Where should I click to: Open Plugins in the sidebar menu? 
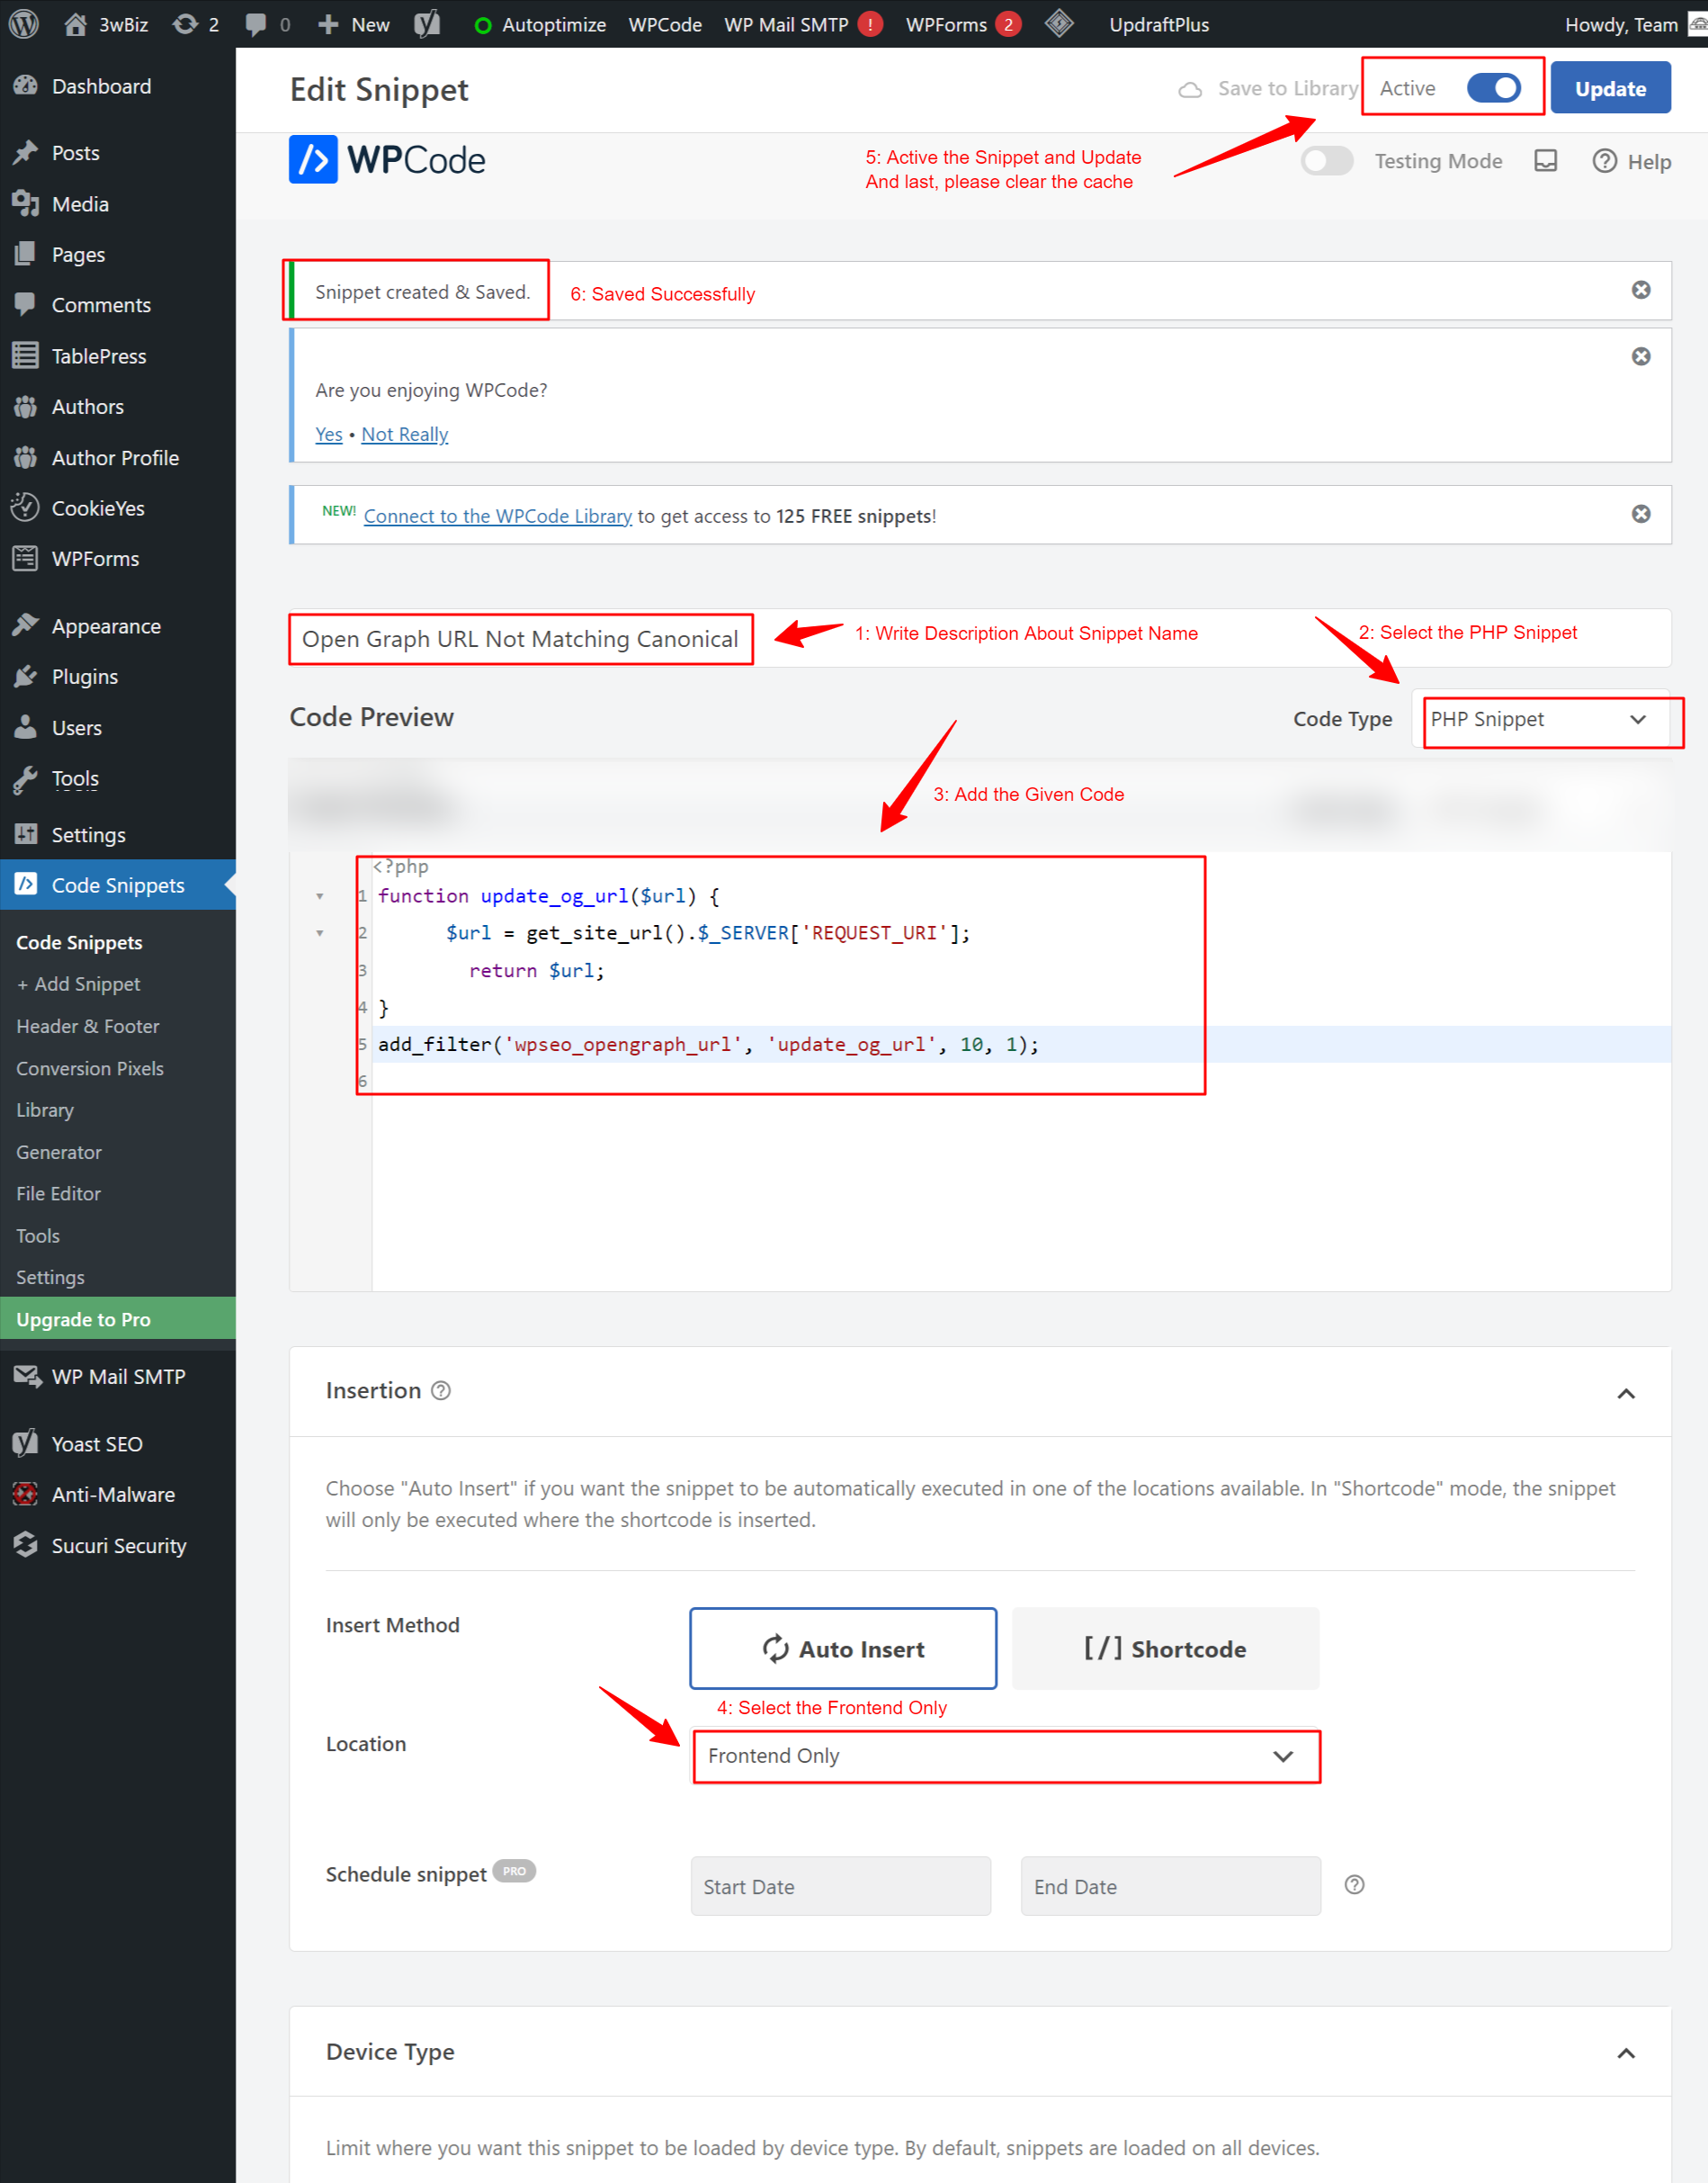(85, 678)
